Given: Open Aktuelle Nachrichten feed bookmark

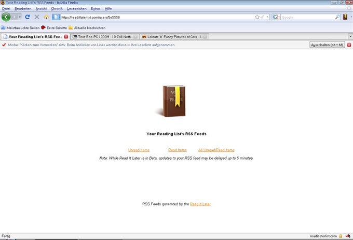Looking at the screenshot, I should pyautogui.click(x=87, y=28).
